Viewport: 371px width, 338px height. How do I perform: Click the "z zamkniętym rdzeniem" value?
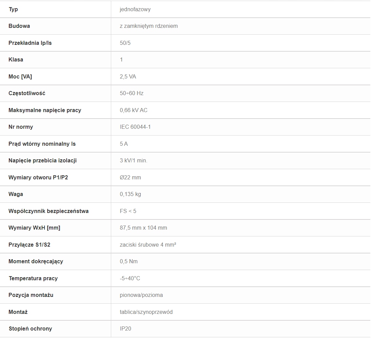point(149,26)
